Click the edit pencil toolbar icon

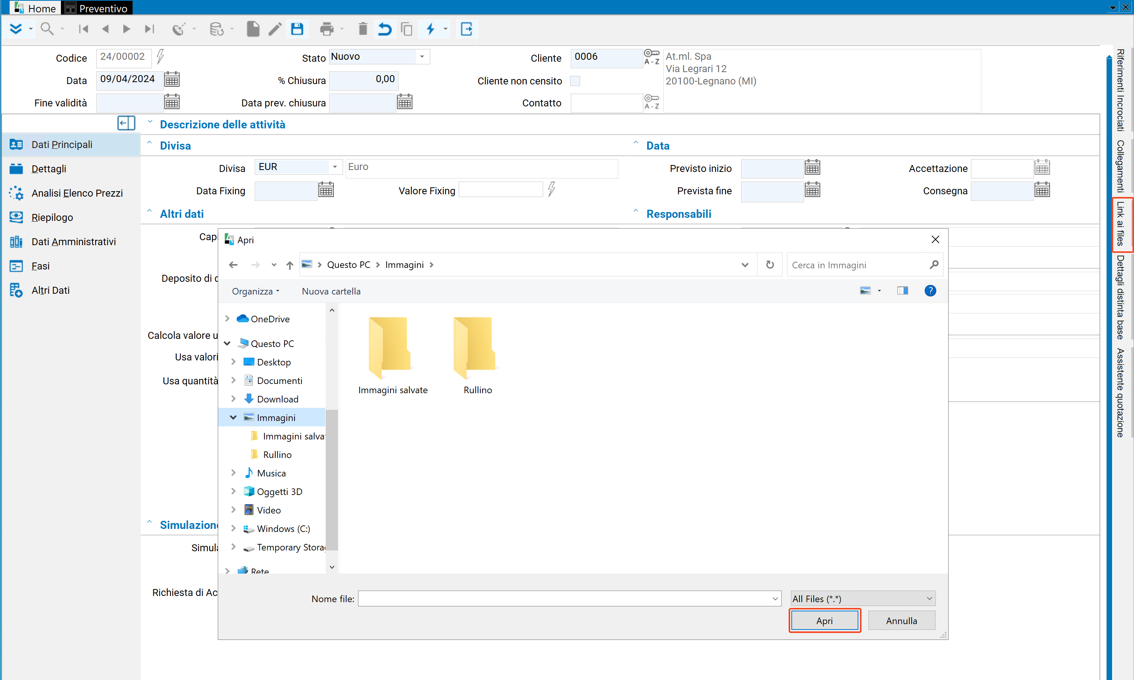coord(275,29)
